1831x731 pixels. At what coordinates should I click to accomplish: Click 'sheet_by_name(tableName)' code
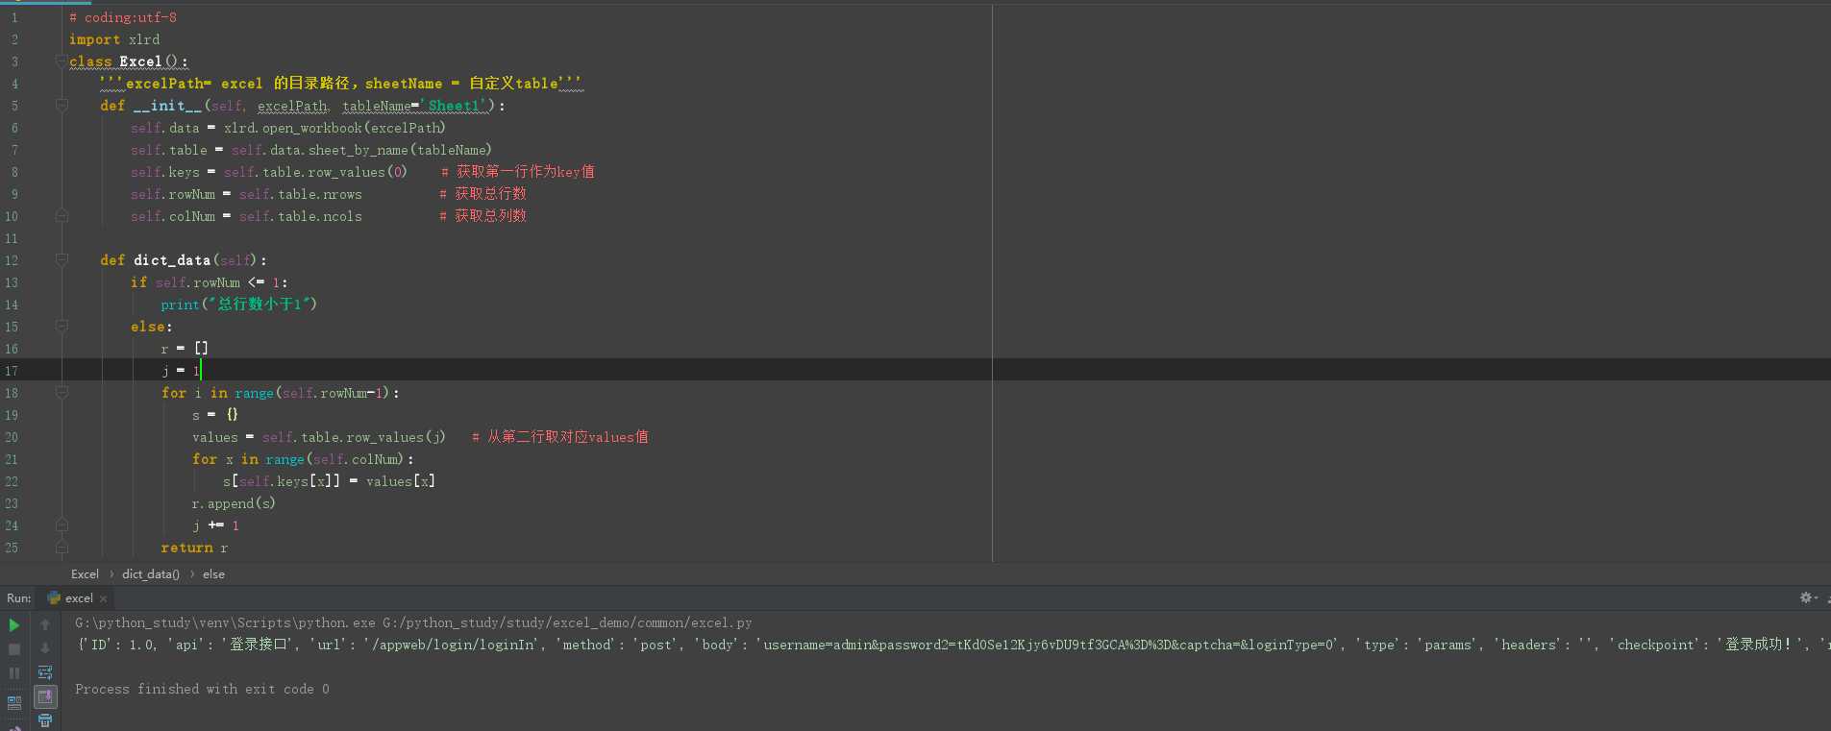pos(400,150)
